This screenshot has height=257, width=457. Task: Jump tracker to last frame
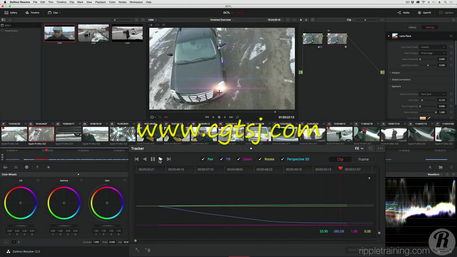(x=169, y=159)
